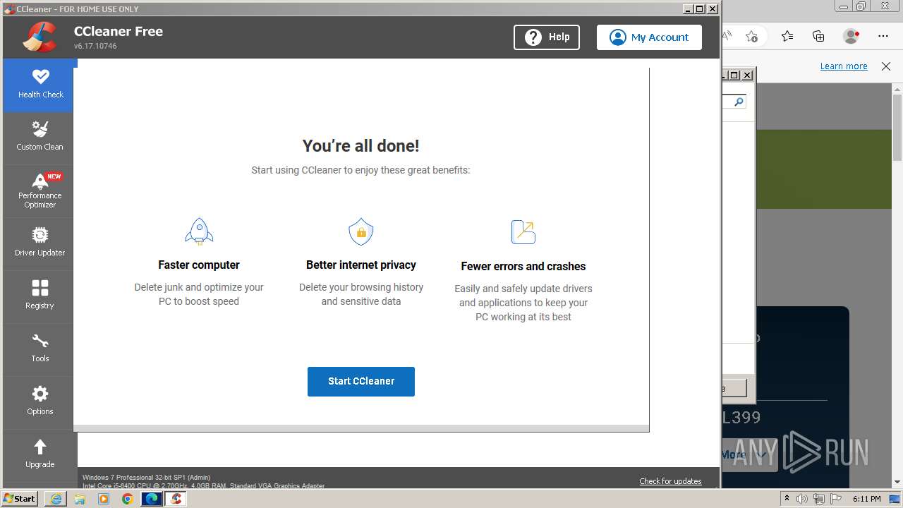This screenshot has width=903, height=508.
Task: Click the Faster computer rocket icon
Action: (x=199, y=231)
